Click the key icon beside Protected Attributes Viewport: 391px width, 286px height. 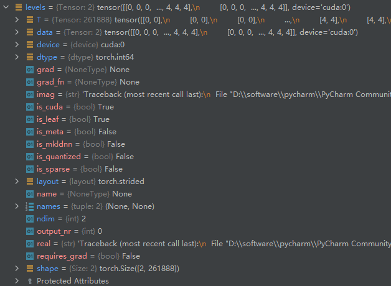pos(30,281)
